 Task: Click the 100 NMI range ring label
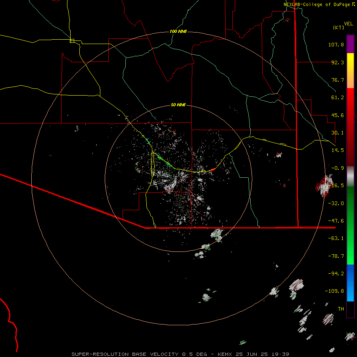178,31
